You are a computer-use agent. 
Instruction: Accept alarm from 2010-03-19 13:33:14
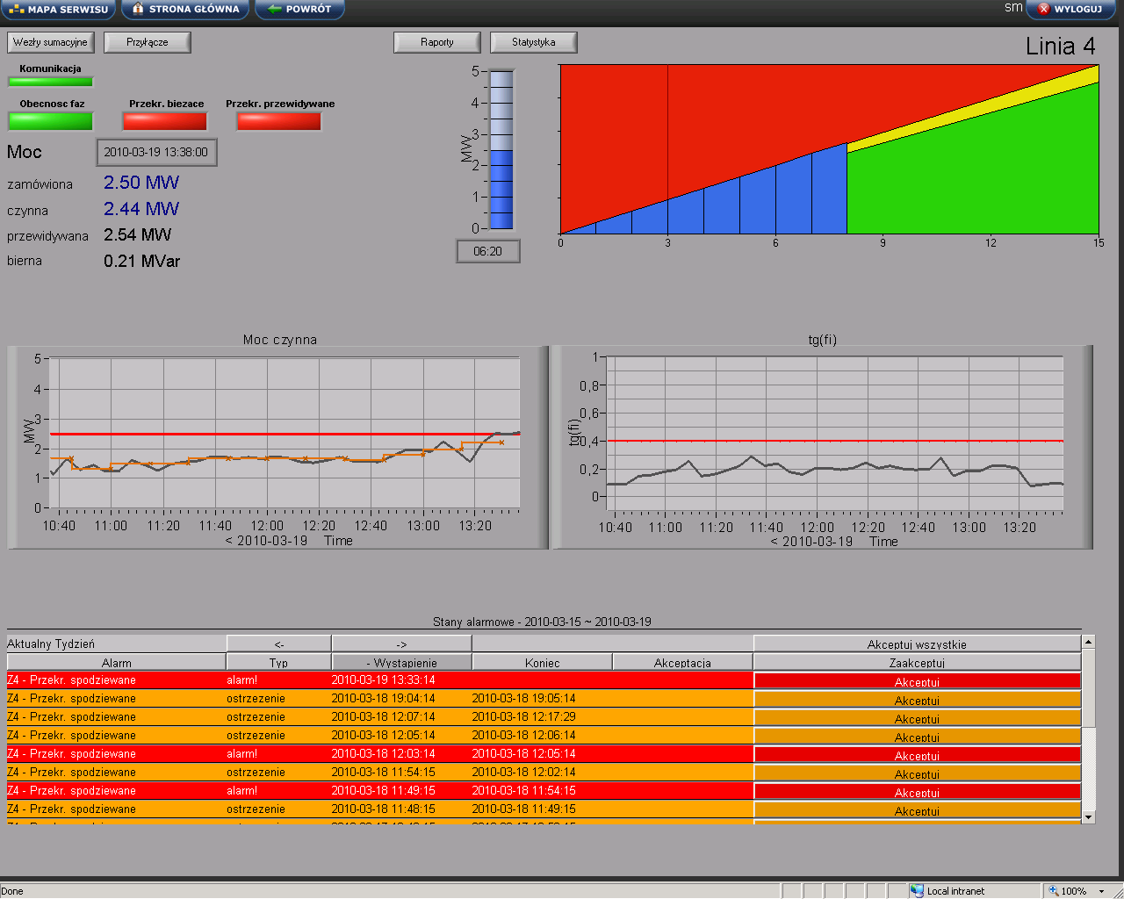click(x=917, y=681)
